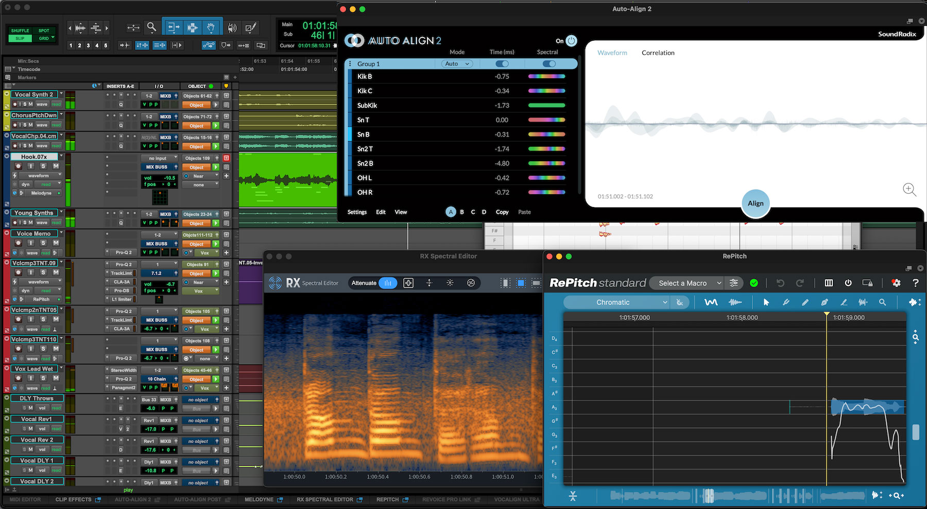Activate the Scrubber speaker tool
This screenshot has height=509, width=927.
click(x=232, y=28)
